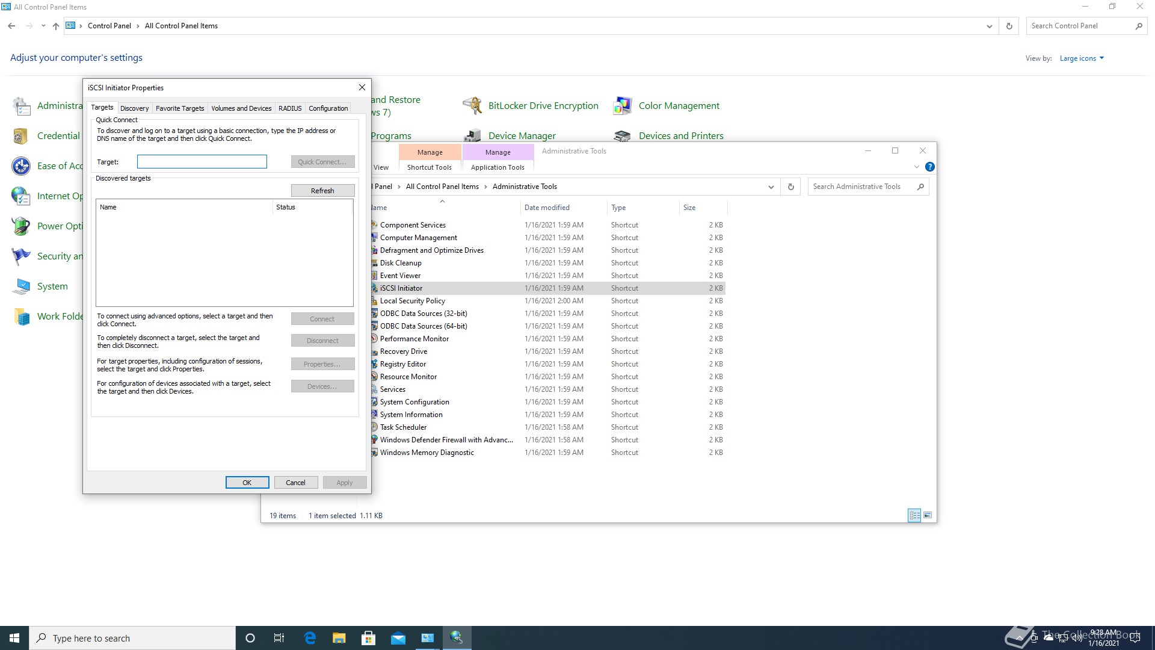Viewport: 1155px width, 650px height.
Task: Select Performance Monitor shortcut
Action: (x=414, y=339)
